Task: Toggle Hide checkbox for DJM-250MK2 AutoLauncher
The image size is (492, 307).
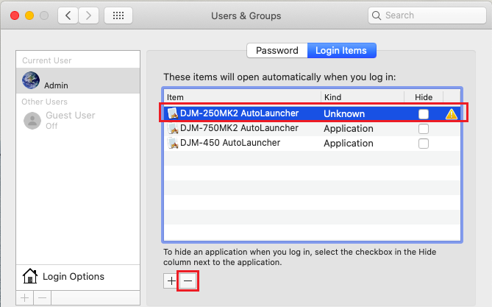Action: click(x=424, y=114)
